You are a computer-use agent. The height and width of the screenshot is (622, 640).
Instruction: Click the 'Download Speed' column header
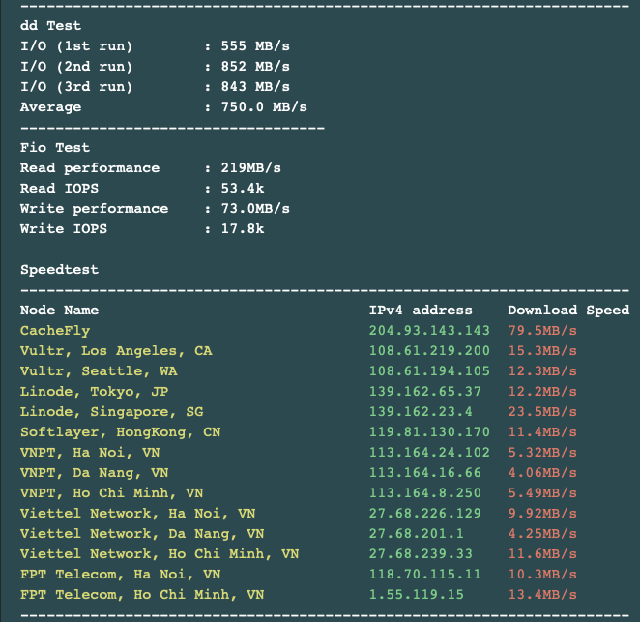pyautogui.click(x=568, y=311)
